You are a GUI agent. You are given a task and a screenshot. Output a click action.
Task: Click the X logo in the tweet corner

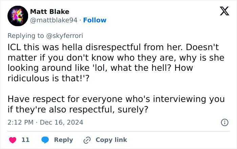click(x=222, y=12)
